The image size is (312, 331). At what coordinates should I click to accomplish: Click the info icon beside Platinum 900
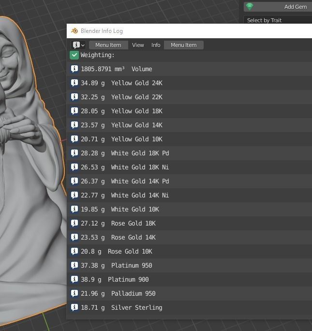[74, 280]
